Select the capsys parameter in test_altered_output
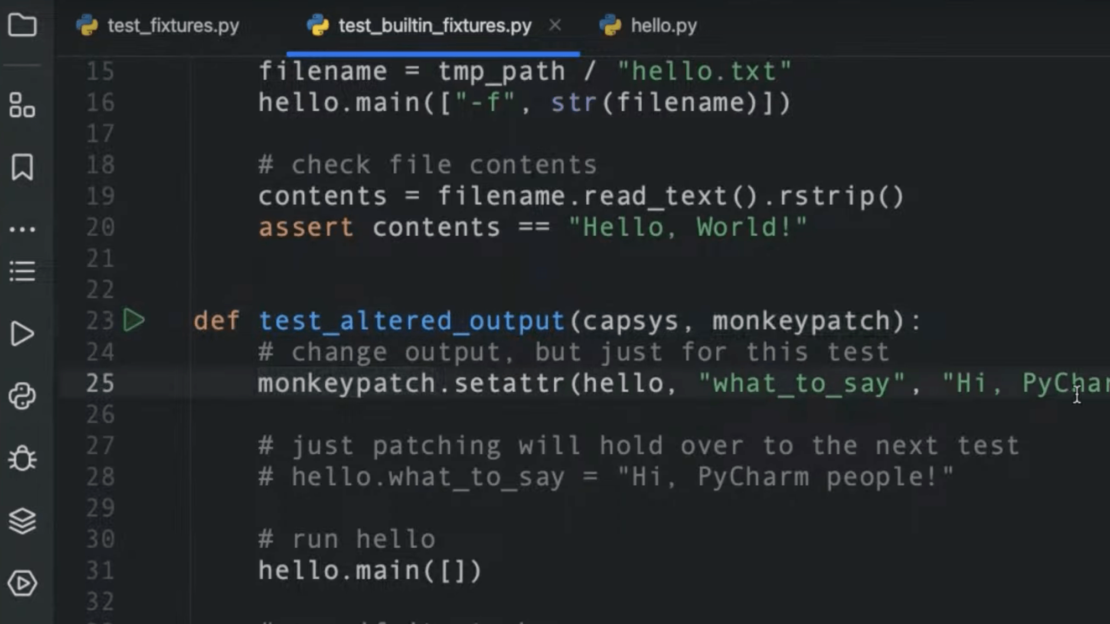This screenshot has height=624, width=1110. tap(633, 321)
